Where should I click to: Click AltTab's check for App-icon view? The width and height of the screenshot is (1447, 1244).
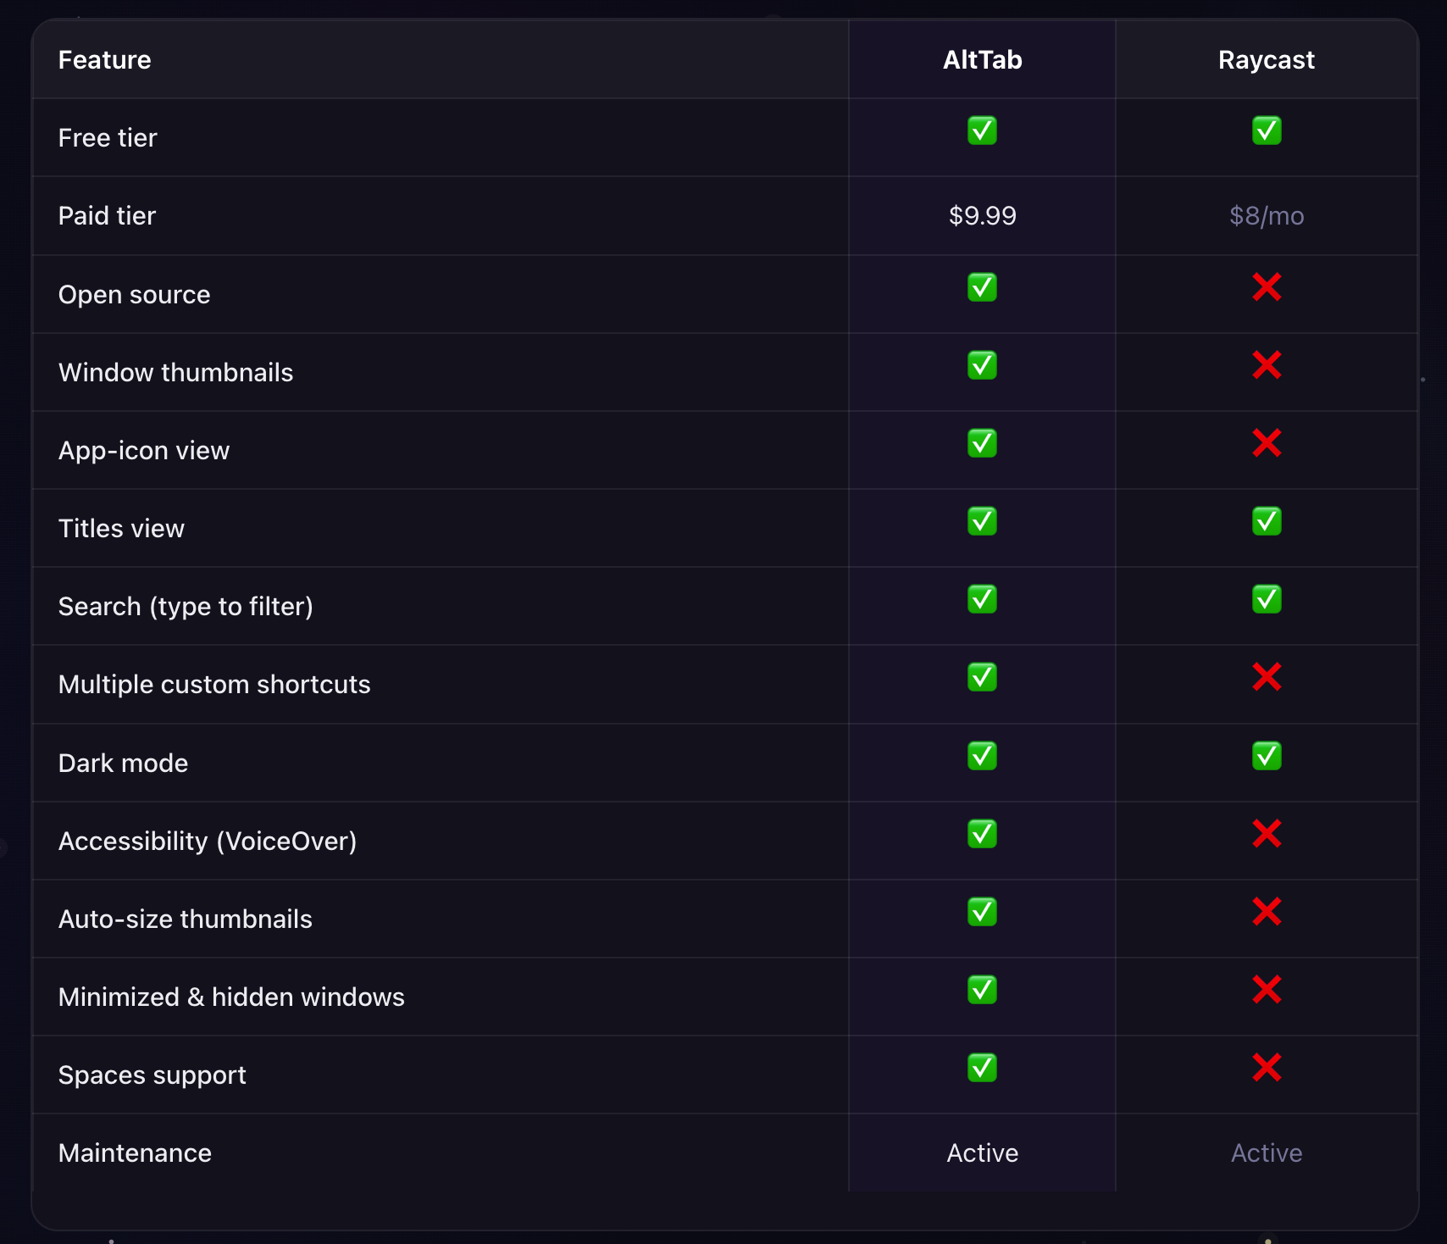pyautogui.click(x=982, y=443)
